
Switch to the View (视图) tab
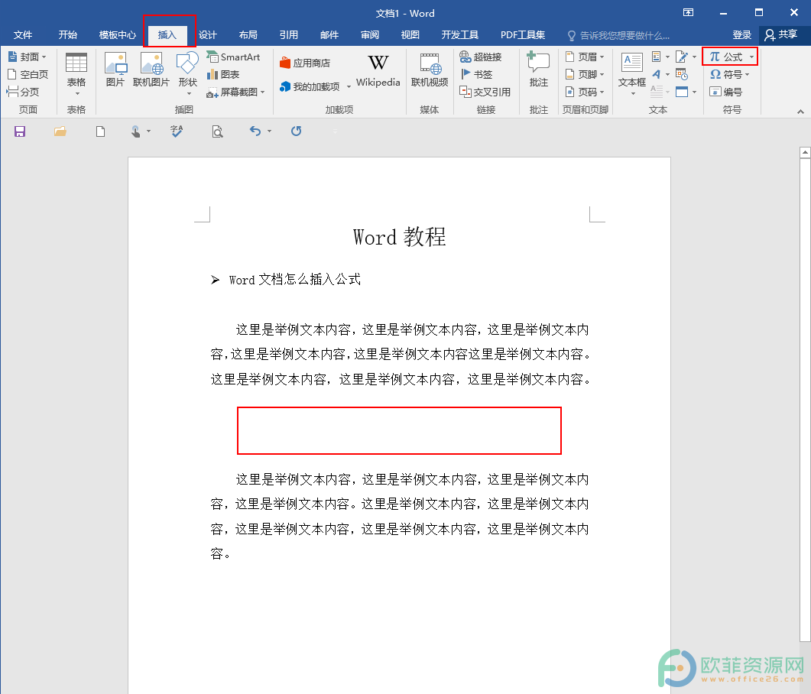click(x=410, y=35)
